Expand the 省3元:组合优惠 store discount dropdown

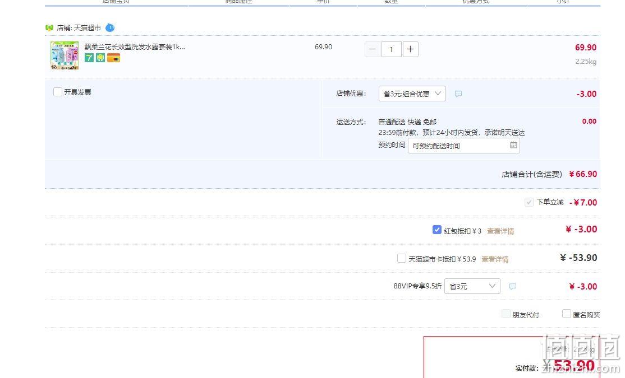click(x=412, y=94)
